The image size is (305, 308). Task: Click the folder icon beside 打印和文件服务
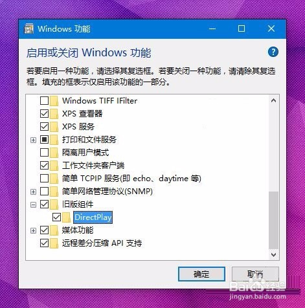point(54,140)
